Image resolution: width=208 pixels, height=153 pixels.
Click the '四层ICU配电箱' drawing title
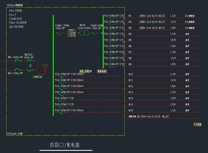(65, 145)
